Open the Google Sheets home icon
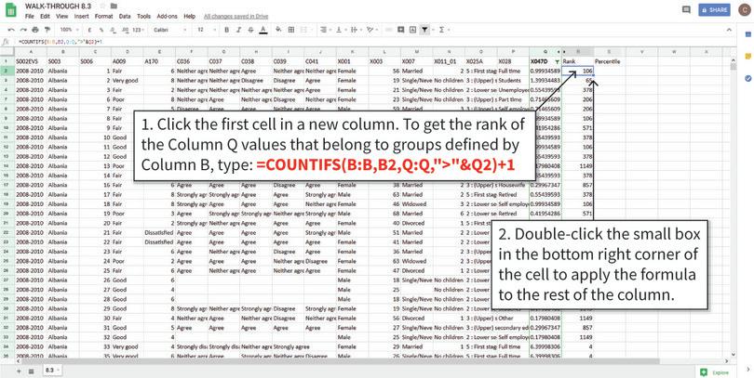Screen dimensions: 754x378 pos(11,10)
